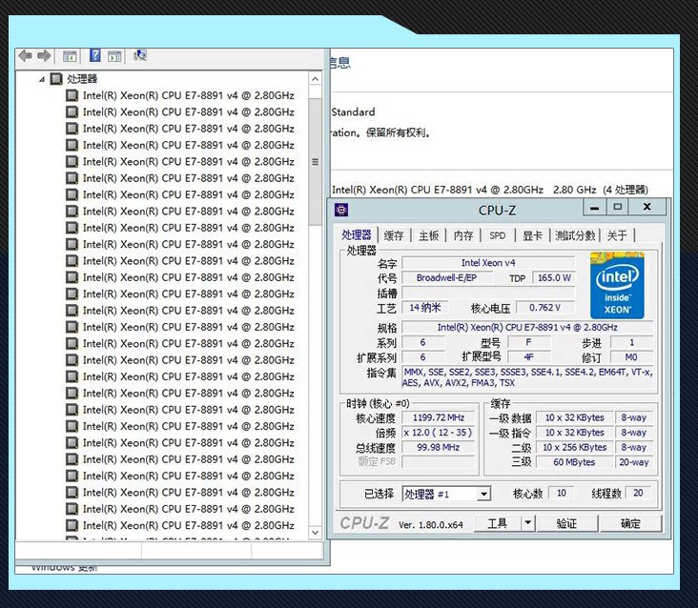Click the 核心数 value '10'
The height and width of the screenshot is (608, 698).
[562, 493]
